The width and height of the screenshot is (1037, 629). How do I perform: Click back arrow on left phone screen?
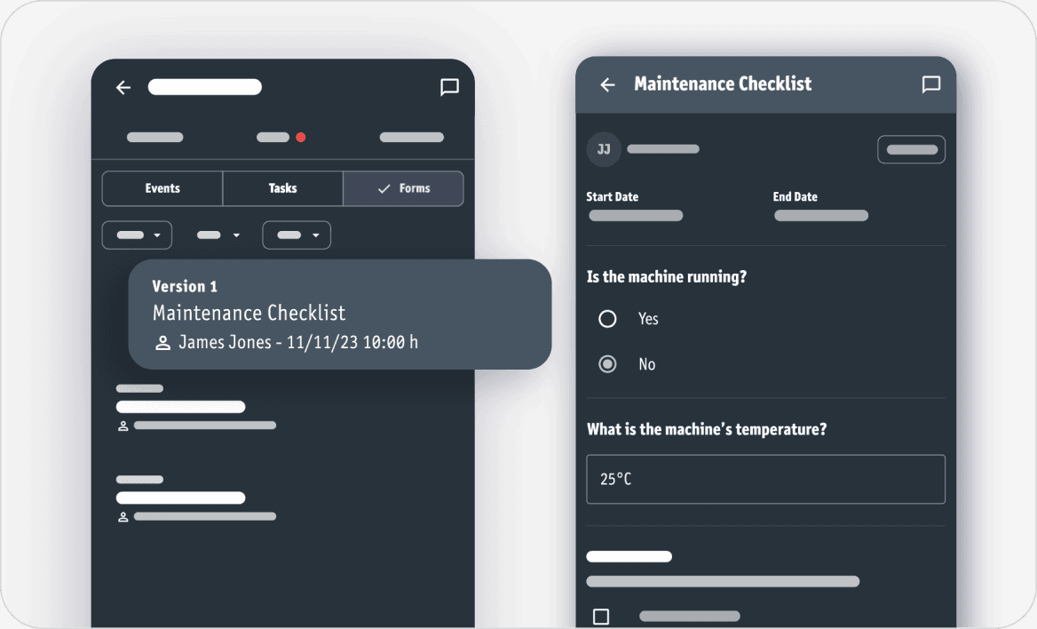pos(123,87)
